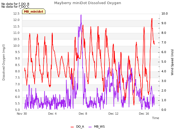This screenshot has height=132, width=176.
Task: Click the Dec 16 date tick label
Action: tap(144, 114)
